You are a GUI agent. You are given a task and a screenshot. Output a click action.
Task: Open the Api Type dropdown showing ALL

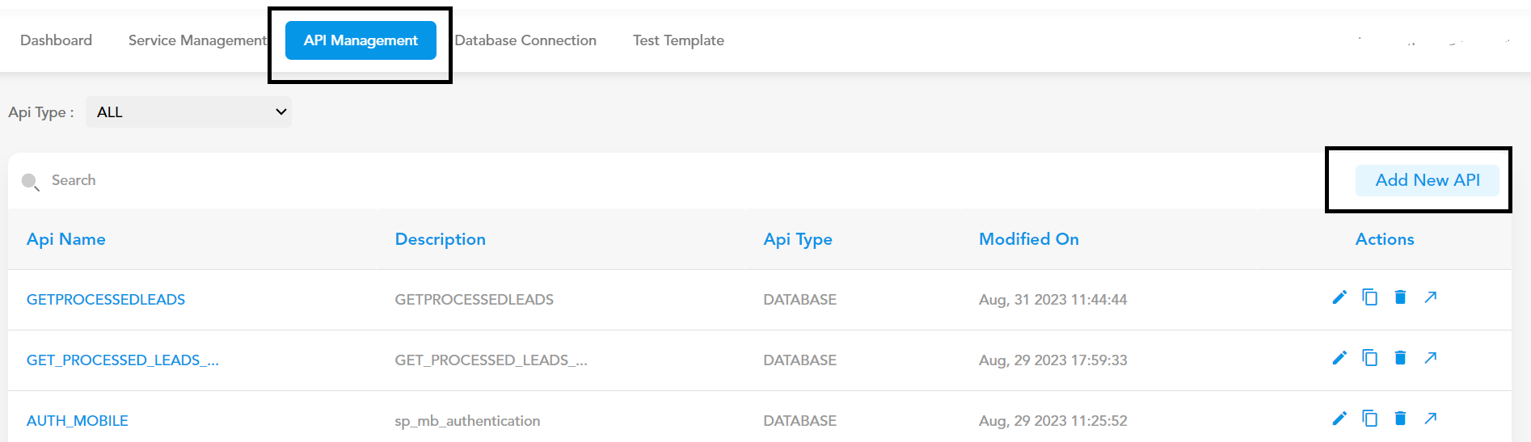[188, 112]
